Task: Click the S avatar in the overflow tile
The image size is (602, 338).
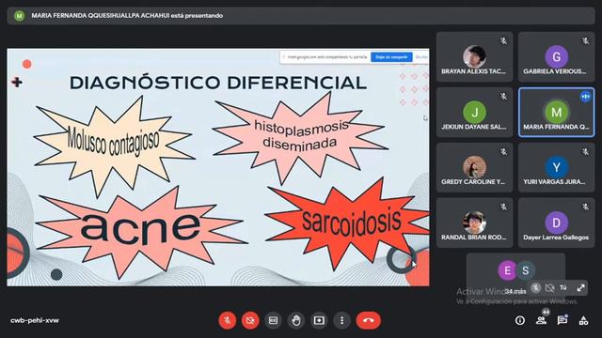Action: [525, 270]
